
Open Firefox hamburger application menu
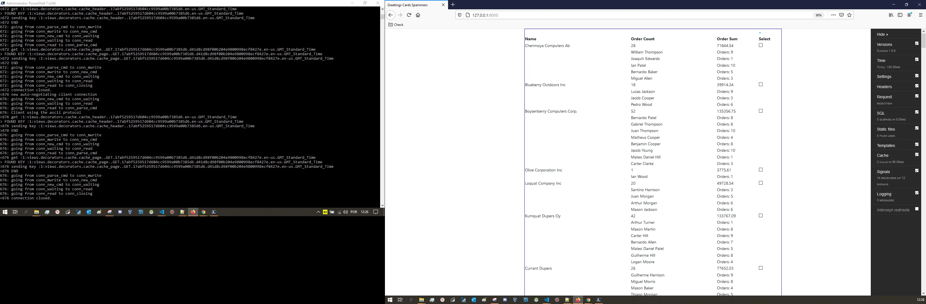tap(920, 15)
